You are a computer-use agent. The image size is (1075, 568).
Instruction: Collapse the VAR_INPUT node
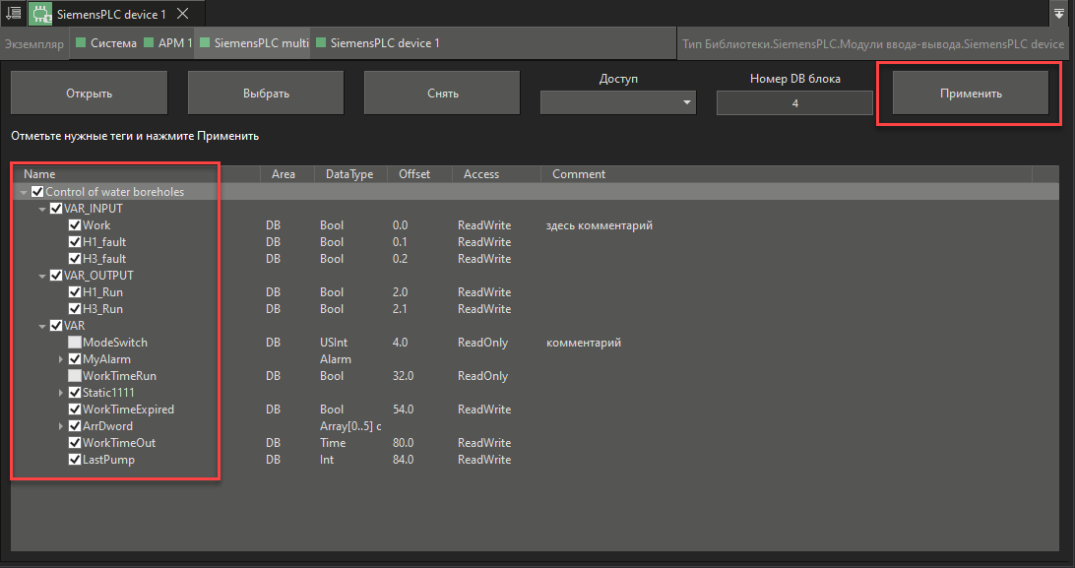tap(42, 209)
